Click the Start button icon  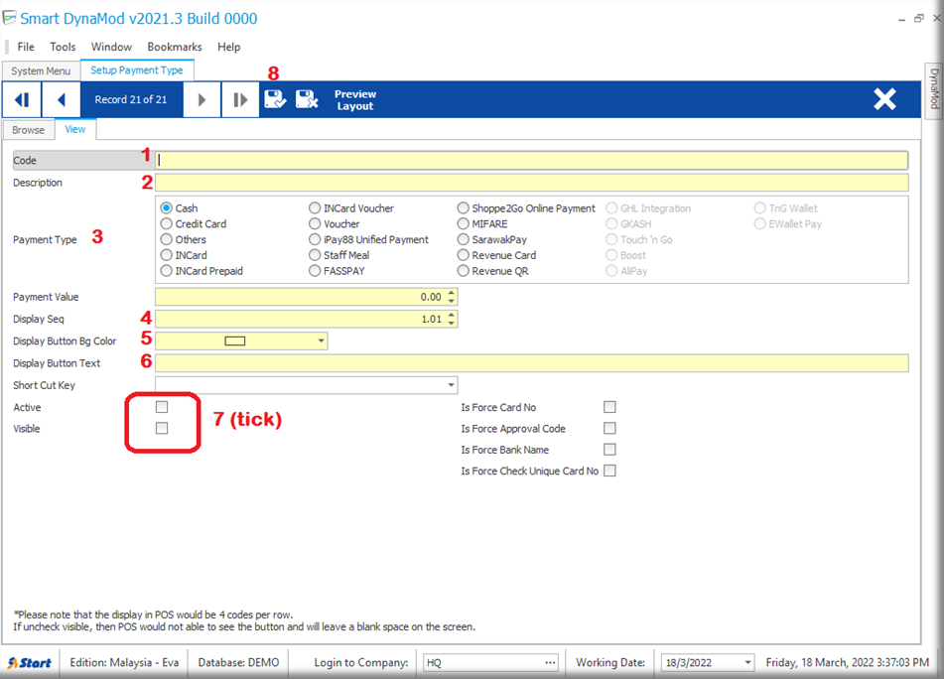pos(30,662)
